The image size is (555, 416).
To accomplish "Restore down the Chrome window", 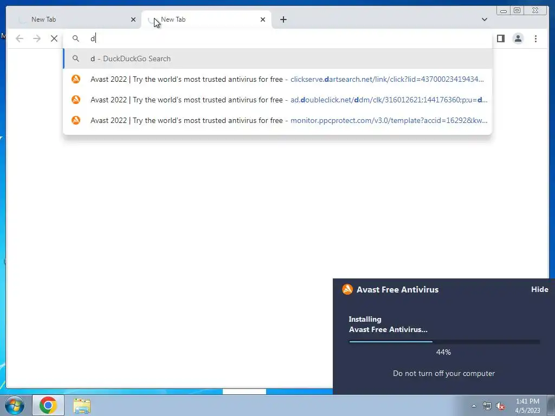I will (517, 11).
